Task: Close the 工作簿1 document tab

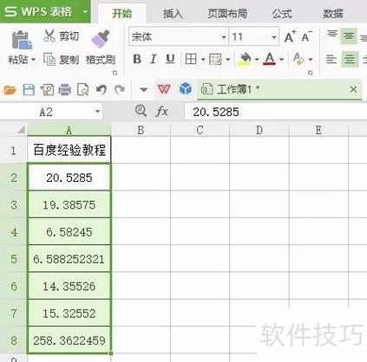Action: [353, 89]
